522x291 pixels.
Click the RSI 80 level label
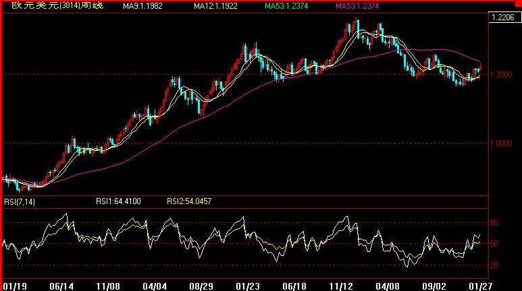click(494, 223)
